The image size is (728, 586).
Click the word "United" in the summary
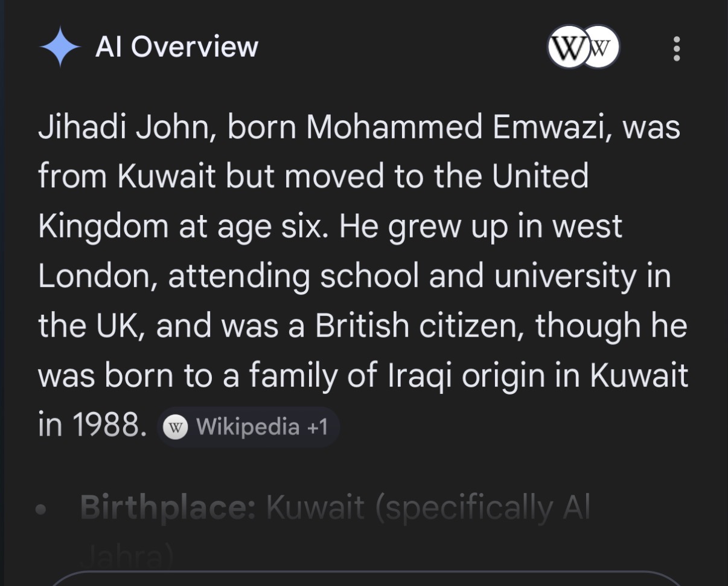click(540, 176)
